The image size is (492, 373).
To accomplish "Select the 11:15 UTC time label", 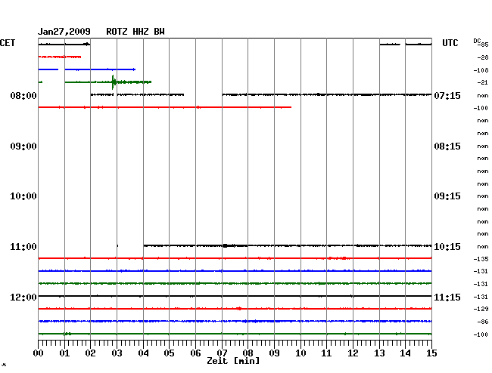I will coord(447,297).
